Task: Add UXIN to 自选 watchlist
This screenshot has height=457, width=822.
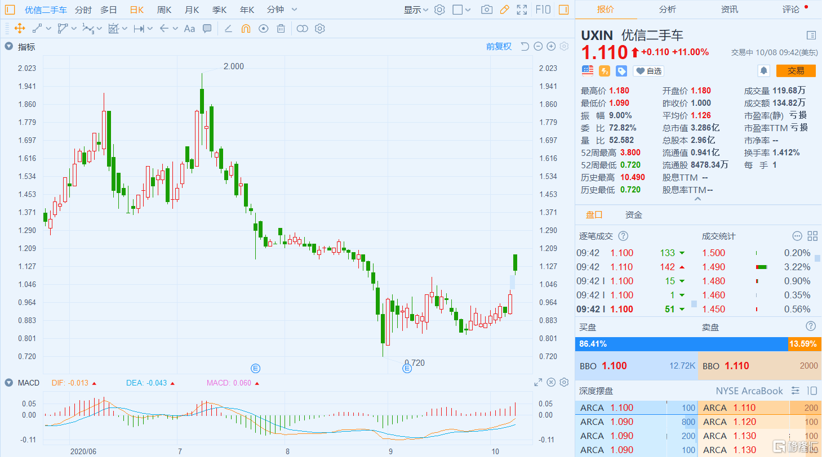Action: pyautogui.click(x=648, y=71)
